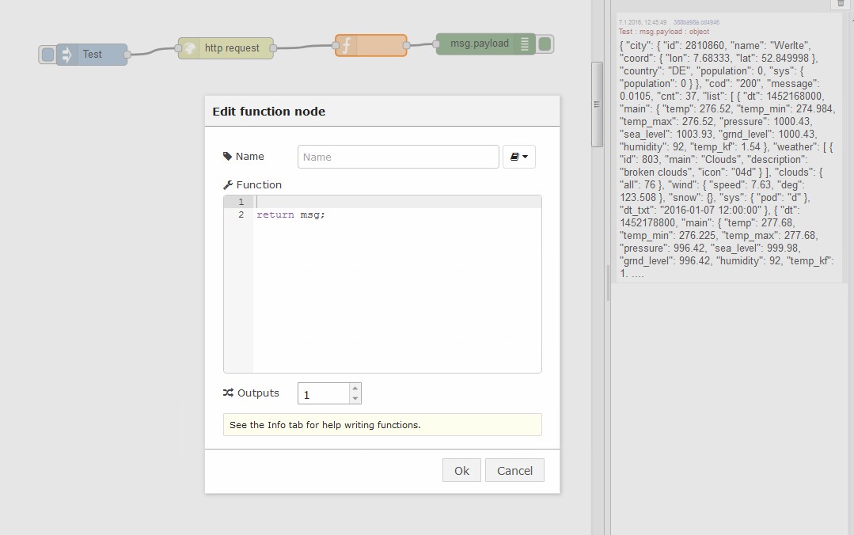Click the Test inject node arrow icon
The image size is (854, 535).
click(66, 55)
